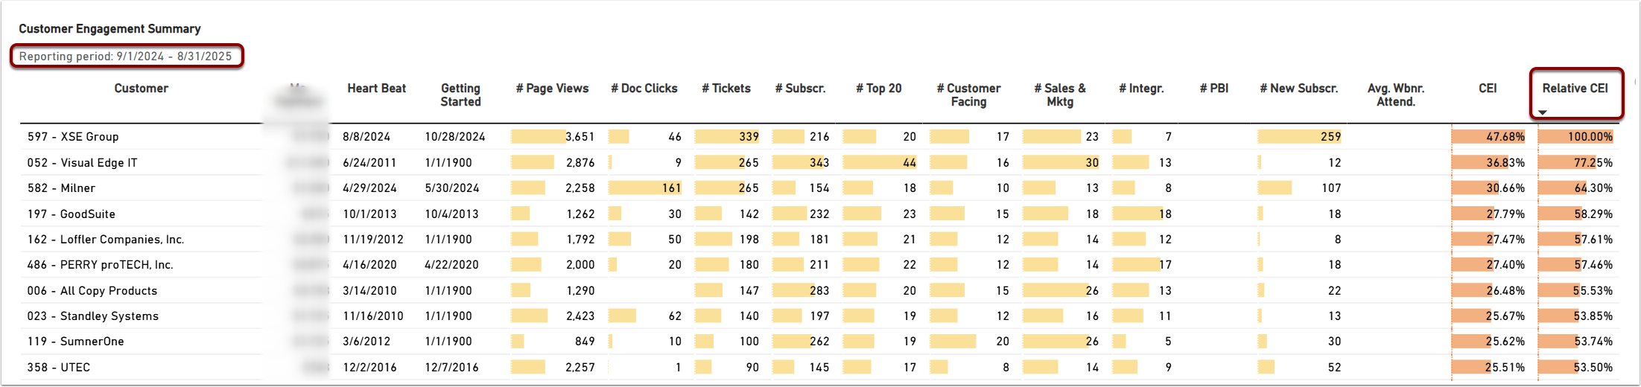Select the 358 - UTEC row
This screenshot has height=387, width=1641.
[59, 368]
